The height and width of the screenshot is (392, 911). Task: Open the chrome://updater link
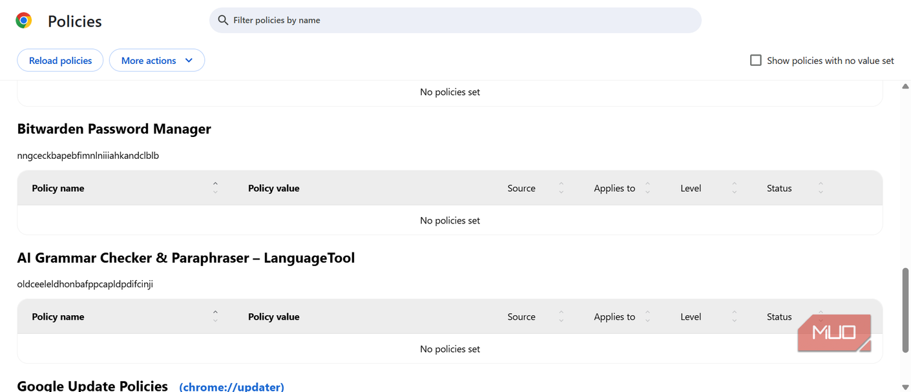point(231,387)
